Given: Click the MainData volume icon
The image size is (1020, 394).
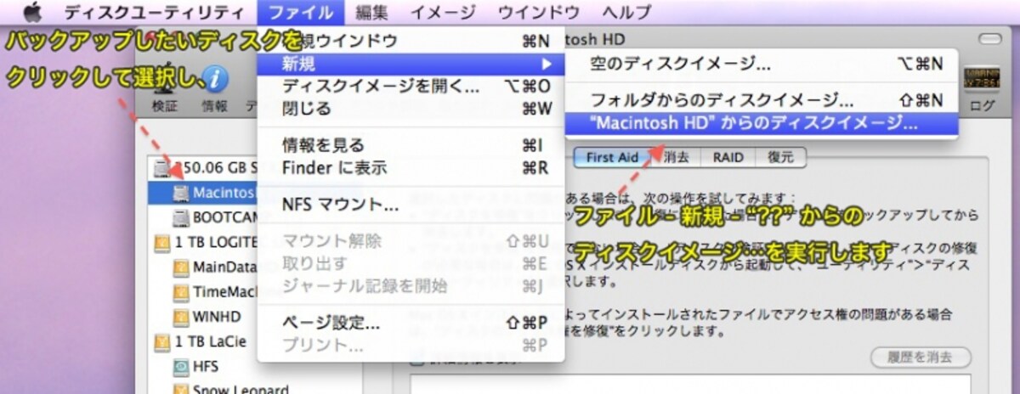Looking at the screenshot, I should pos(180,267).
